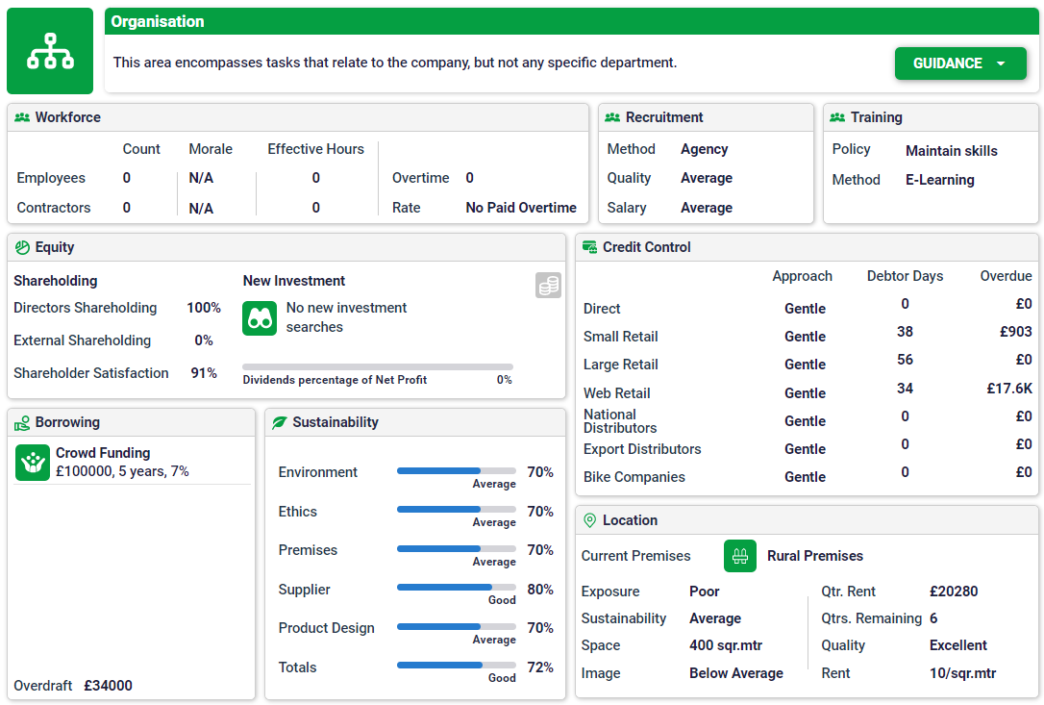Click the No Paid Overtime rate
This screenshot has height=705, width=1044.
tap(521, 208)
